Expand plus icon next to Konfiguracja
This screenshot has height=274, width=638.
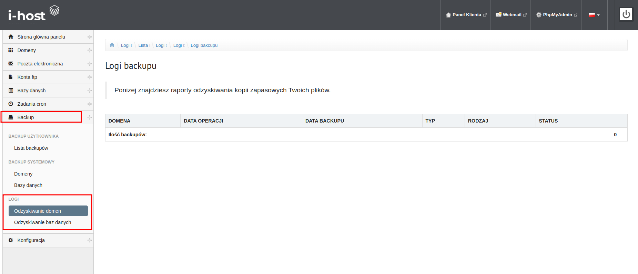click(x=90, y=240)
